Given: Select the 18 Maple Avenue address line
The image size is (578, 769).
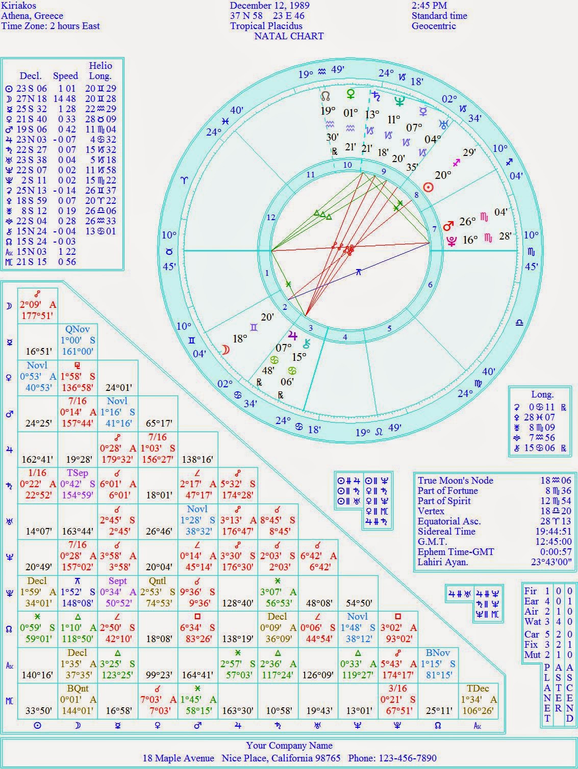Looking at the screenshot, I should click(x=289, y=758).
